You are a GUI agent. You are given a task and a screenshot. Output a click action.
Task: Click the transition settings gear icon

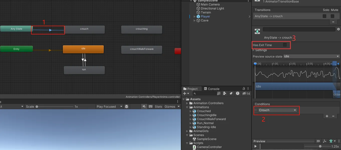[338, 29]
